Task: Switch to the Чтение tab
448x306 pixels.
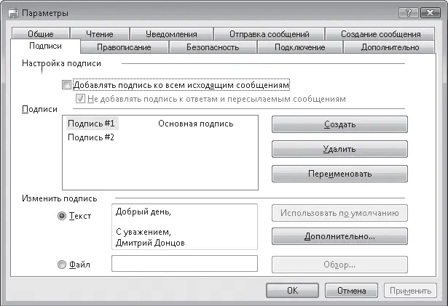Action: pyautogui.click(x=100, y=34)
